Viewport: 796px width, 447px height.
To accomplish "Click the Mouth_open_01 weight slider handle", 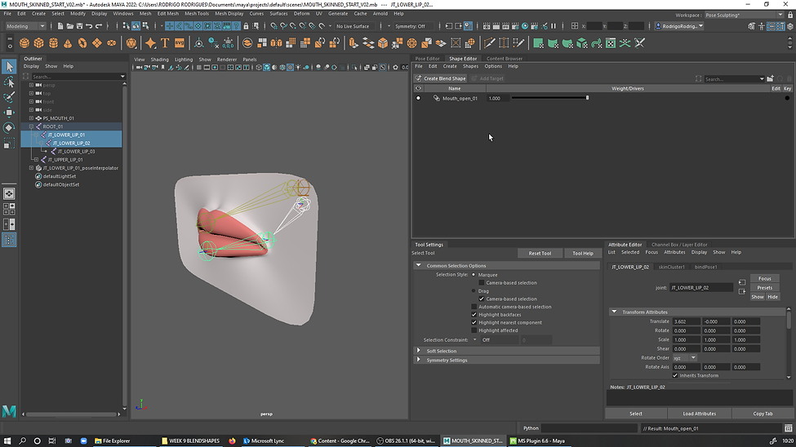I will (587, 98).
